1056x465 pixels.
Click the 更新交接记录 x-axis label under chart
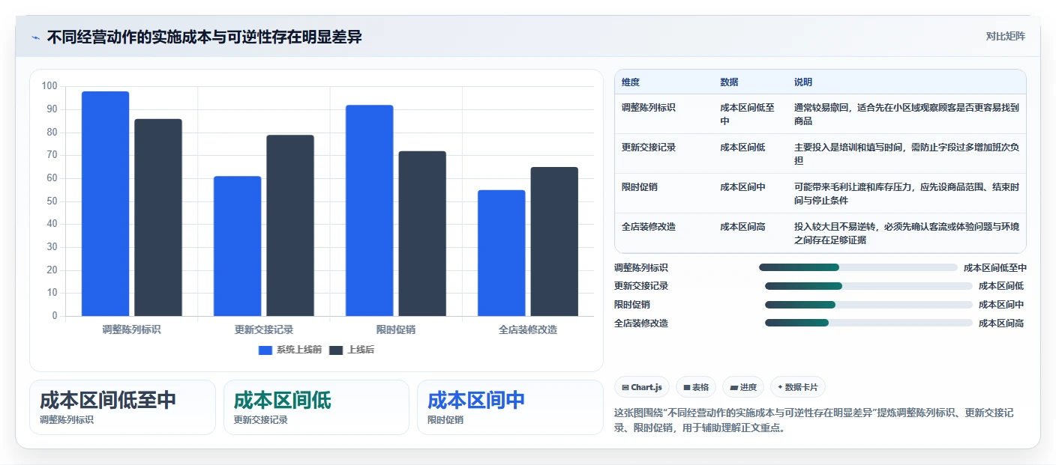point(264,329)
